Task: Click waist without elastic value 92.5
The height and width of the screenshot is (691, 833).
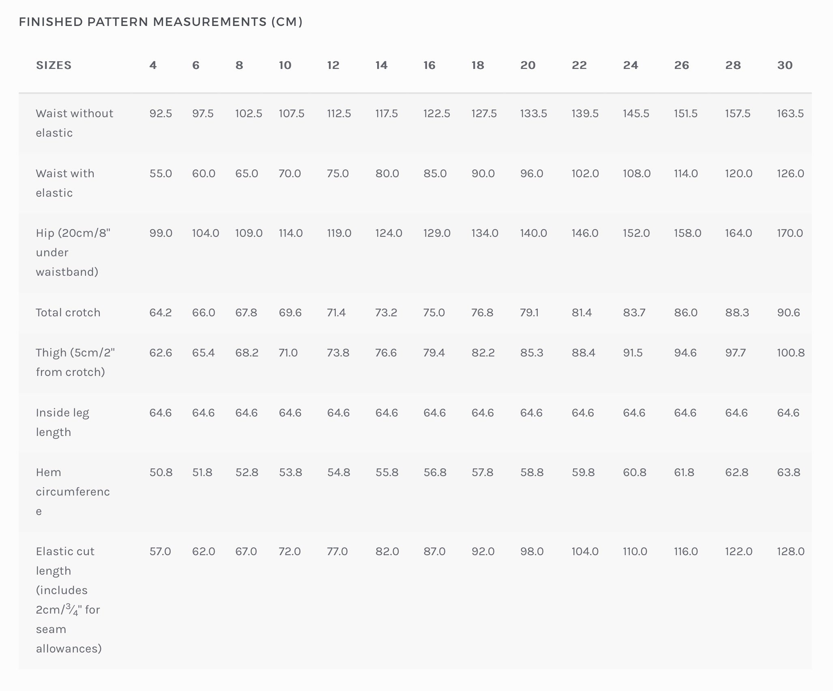Action: point(161,114)
